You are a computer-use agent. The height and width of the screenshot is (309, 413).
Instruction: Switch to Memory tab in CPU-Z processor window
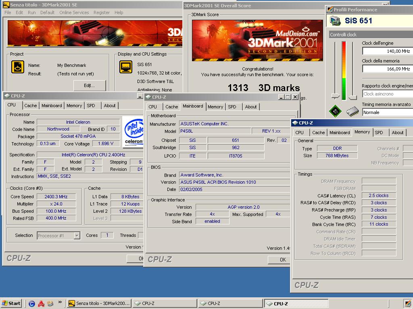(x=74, y=106)
